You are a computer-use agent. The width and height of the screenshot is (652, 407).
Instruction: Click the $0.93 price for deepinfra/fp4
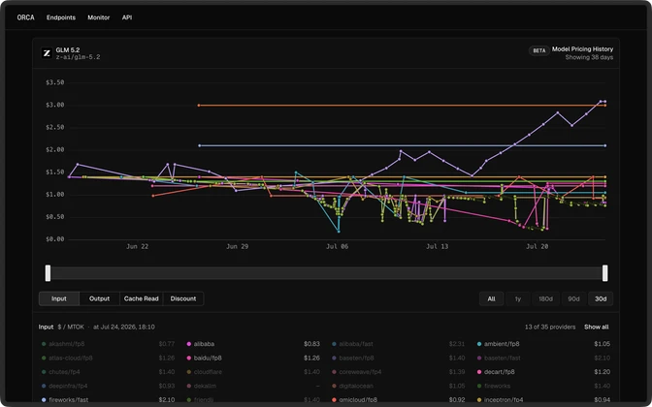click(x=166, y=387)
